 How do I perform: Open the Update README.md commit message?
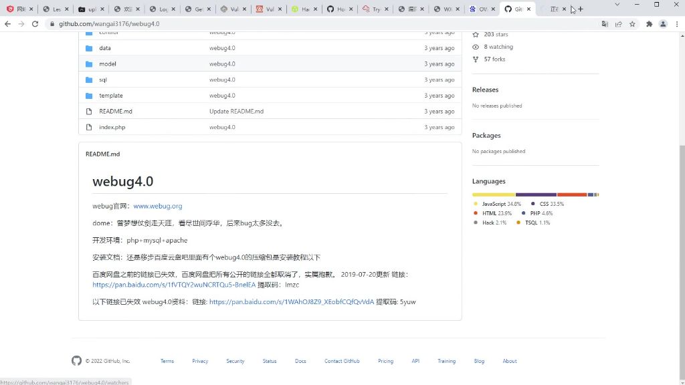coord(236,112)
